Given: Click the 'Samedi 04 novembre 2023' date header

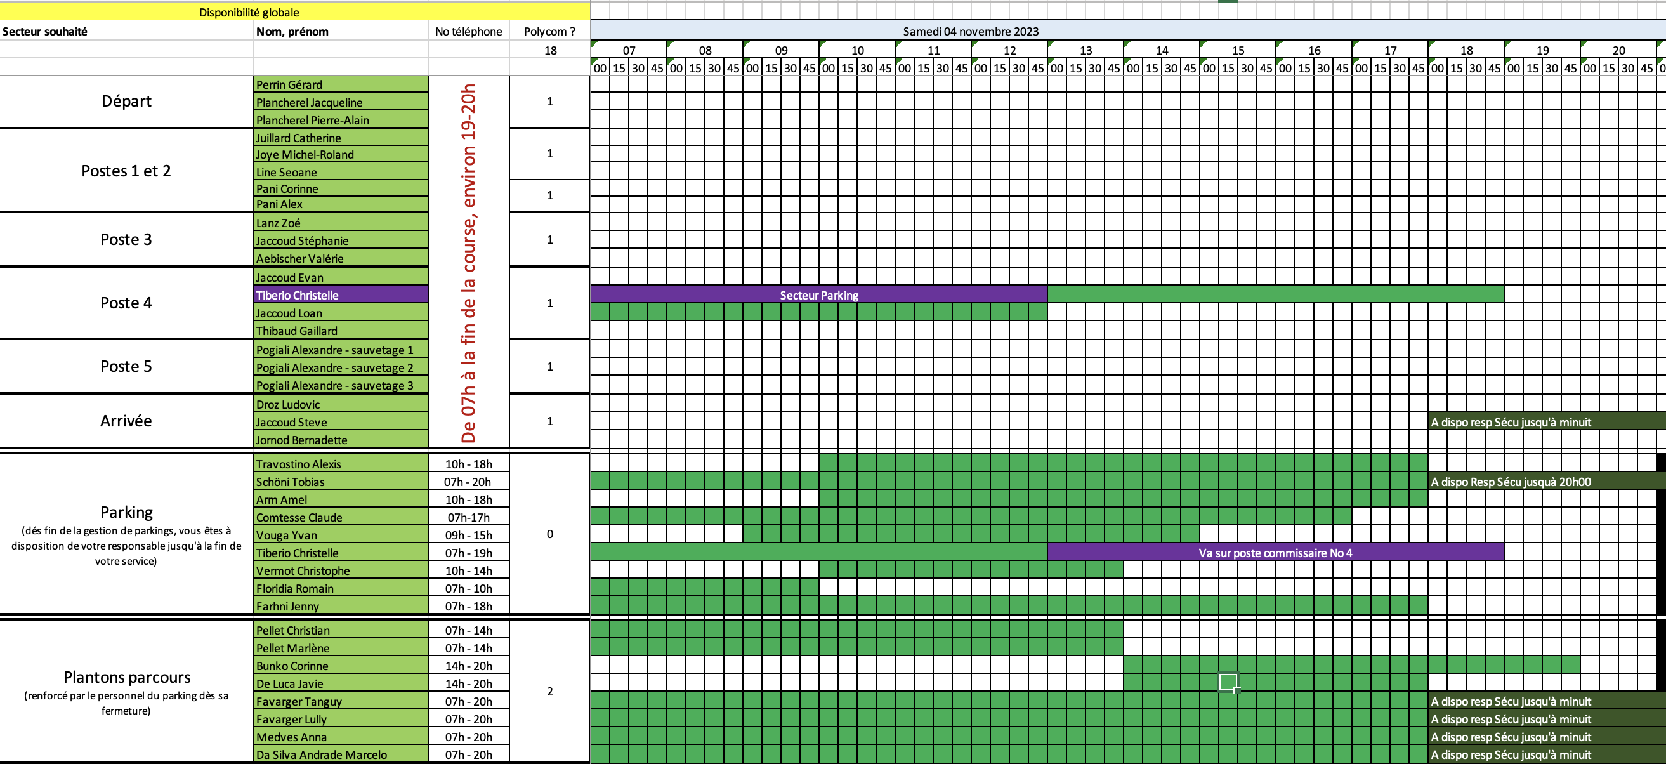Looking at the screenshot, I should coord(970,31).
